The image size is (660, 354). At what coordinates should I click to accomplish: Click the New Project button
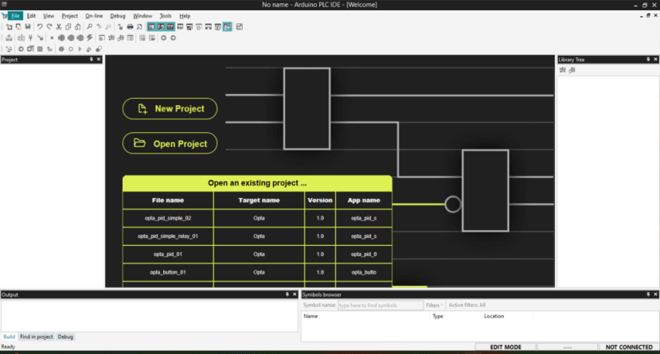pyautogui.click(x=170, y=109)
